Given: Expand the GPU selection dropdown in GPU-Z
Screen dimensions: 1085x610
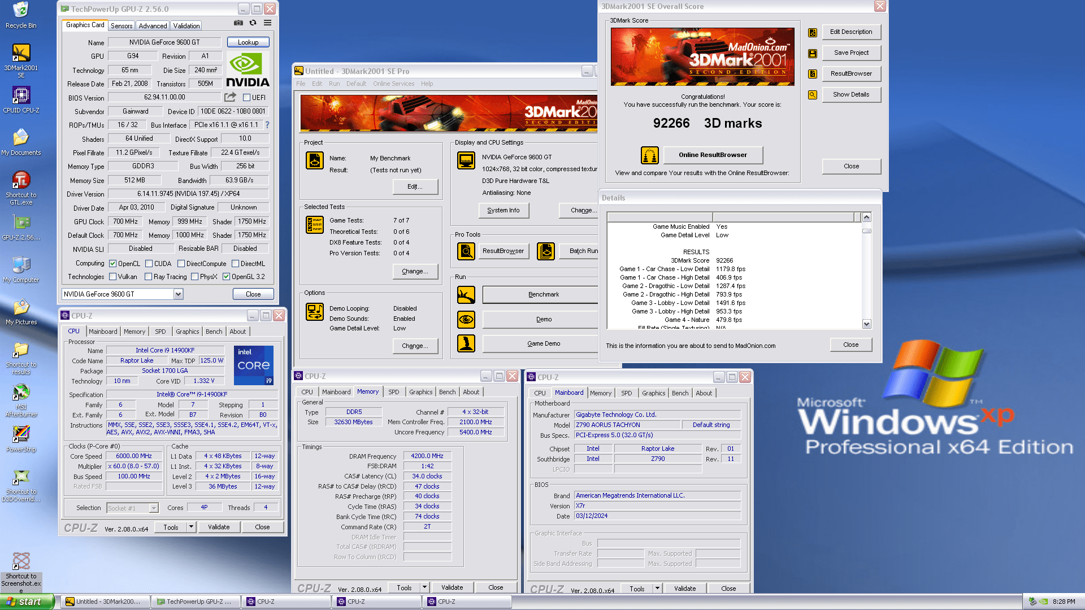Looking at the screenshot, I should click(x=178, y=294).
